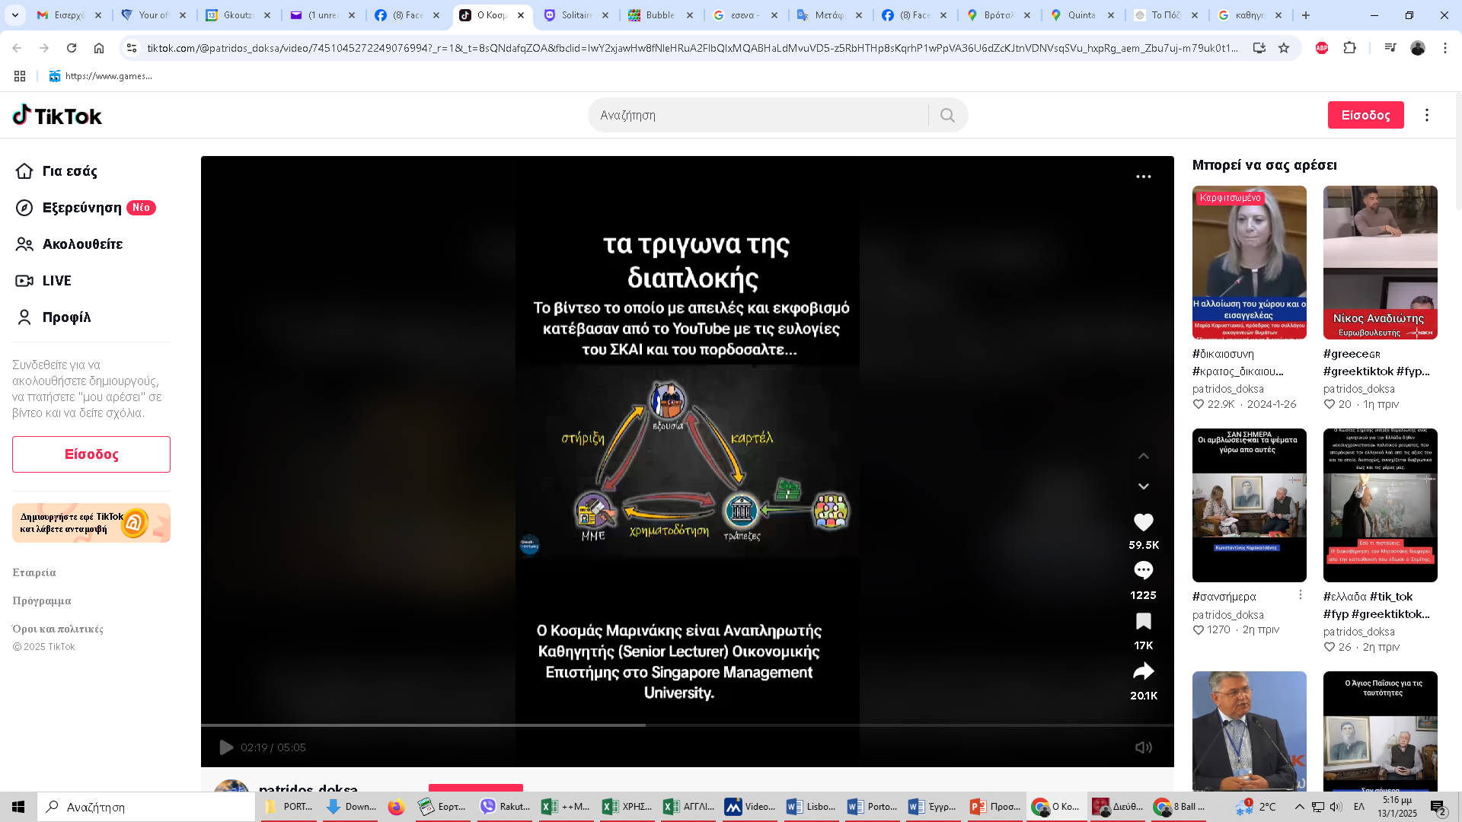Open the Άγιος Παΐσιος video thumbnail
Image resolution: width=1462 pixels, height=822 pixels.
tap(1380, 731)
